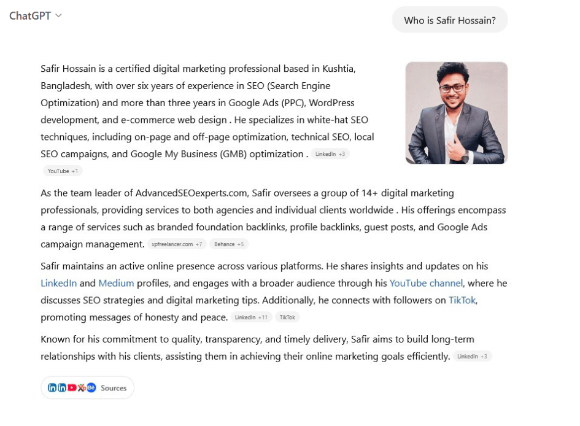This screenshot has height=426, width=580.
Task: Click the Xp freelancer icon in Sources
Action: [82, 388]
